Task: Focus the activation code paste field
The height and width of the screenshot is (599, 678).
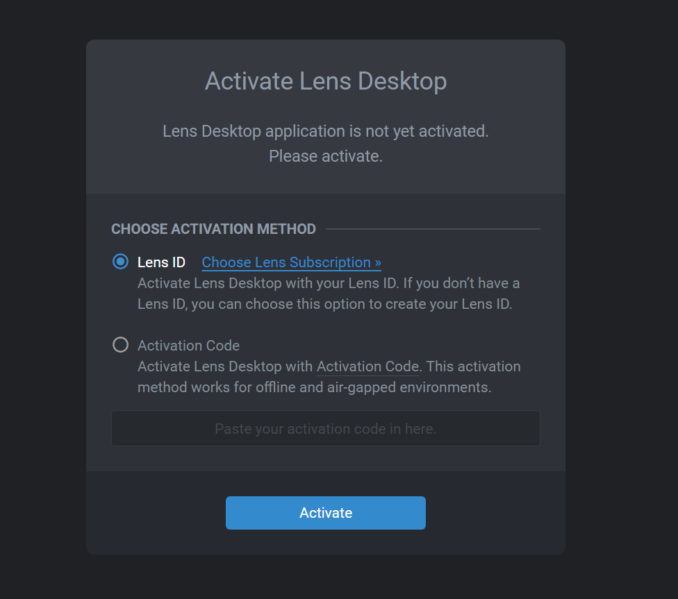Action: click(x=326, y=428)
